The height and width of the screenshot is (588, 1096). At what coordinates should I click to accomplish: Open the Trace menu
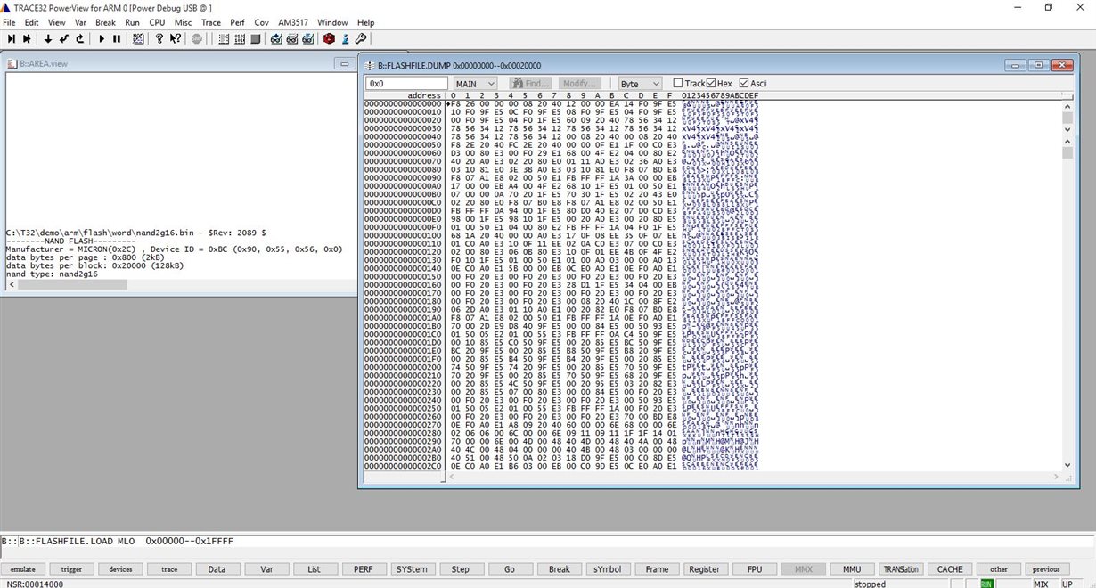coord(211,21)
